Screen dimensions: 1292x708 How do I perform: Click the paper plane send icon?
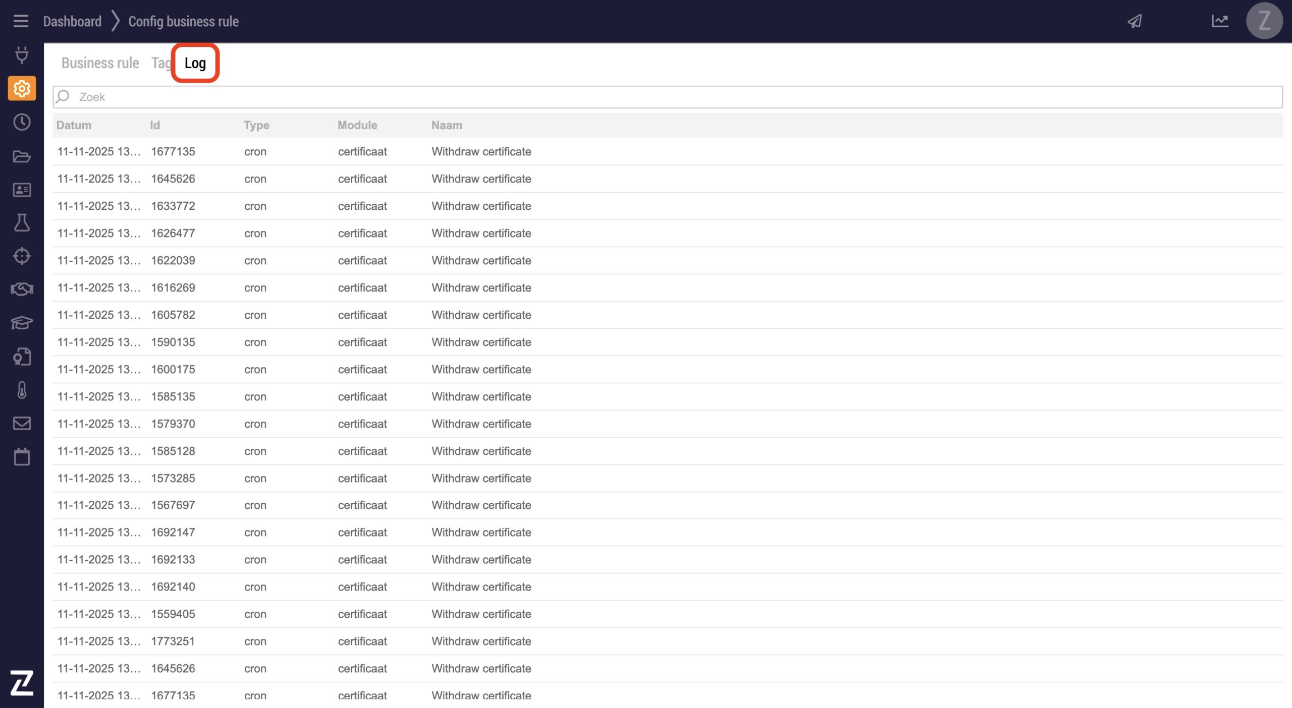pyautogui.click(x=1135, y=21)
